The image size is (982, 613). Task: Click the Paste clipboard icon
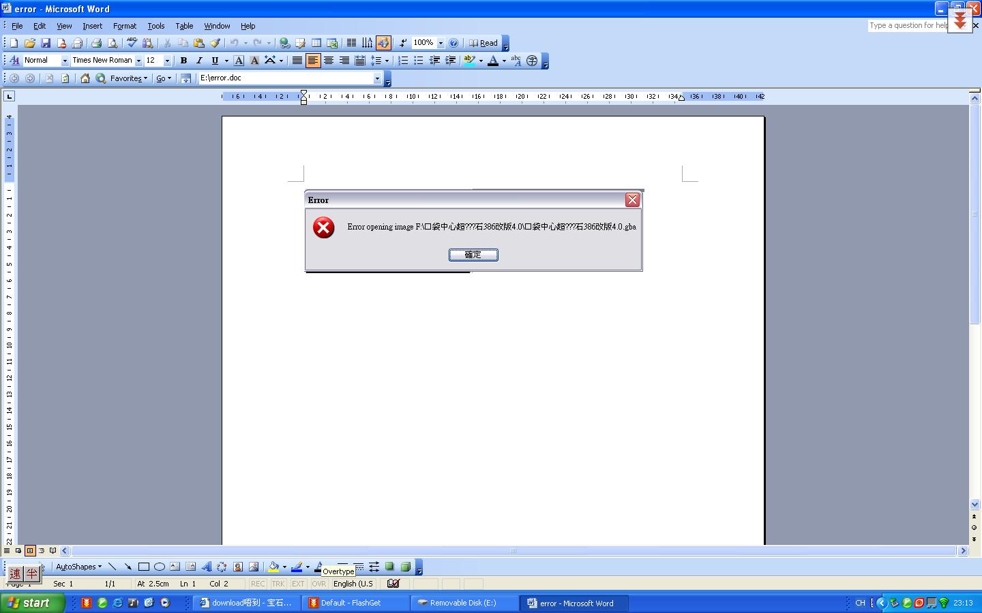point(199,43)
